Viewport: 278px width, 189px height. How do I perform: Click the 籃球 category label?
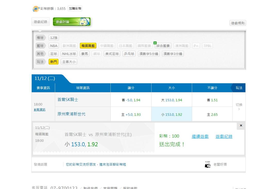[41, 46]
